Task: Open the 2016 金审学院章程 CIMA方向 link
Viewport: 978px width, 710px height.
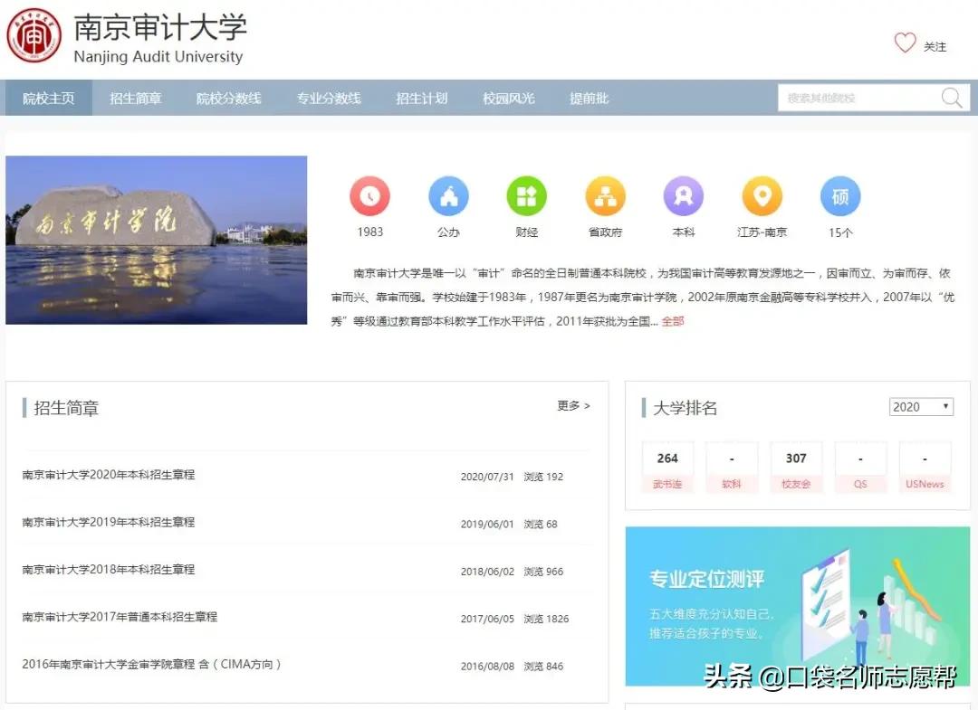Action: (151, 664)
